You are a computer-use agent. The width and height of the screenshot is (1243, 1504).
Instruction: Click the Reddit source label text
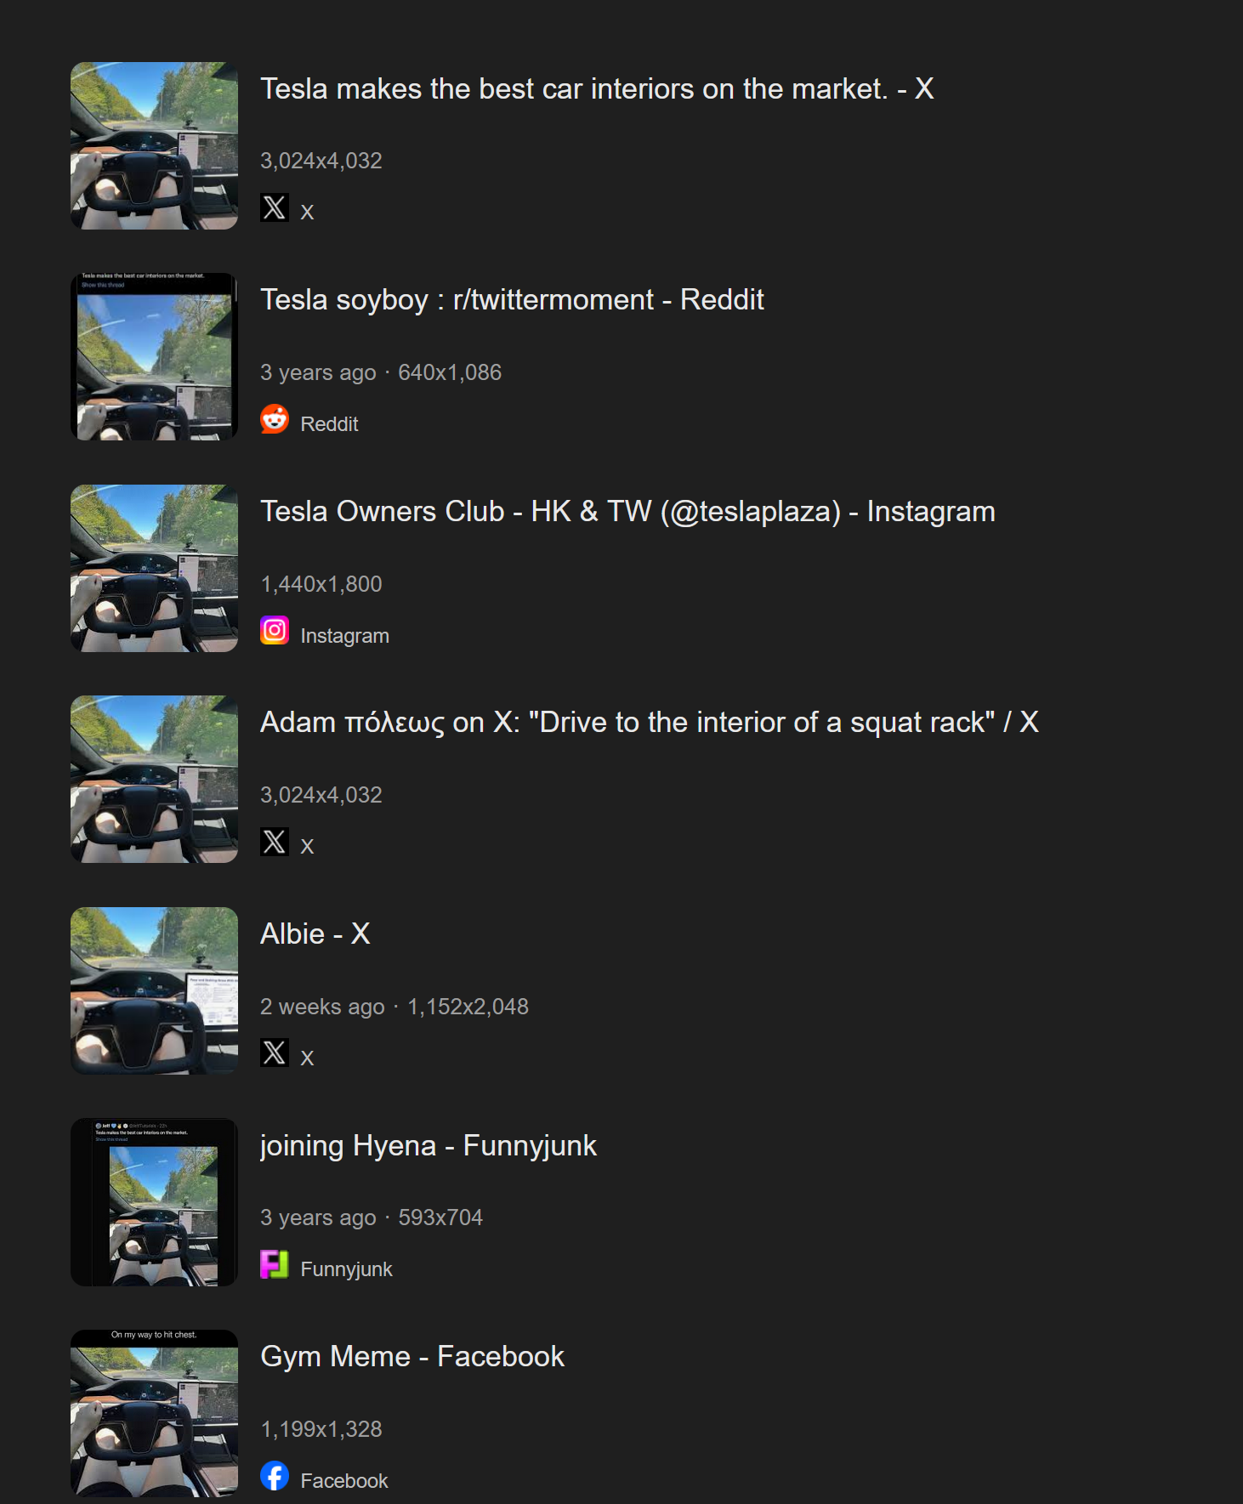[x=329, y=424]
